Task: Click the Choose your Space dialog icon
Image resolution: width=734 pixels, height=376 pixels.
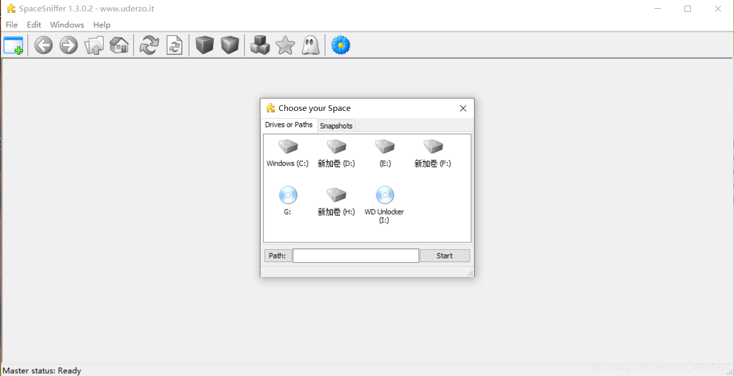Action: [x=271, y=108]
